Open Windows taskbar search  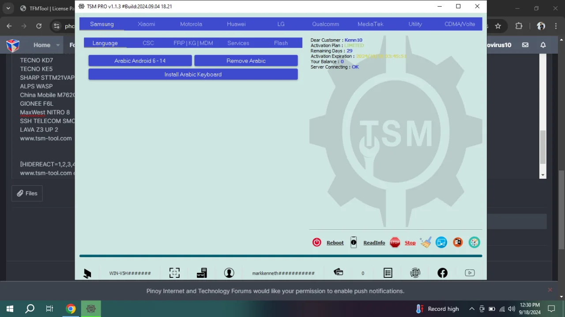click(30, 309)
